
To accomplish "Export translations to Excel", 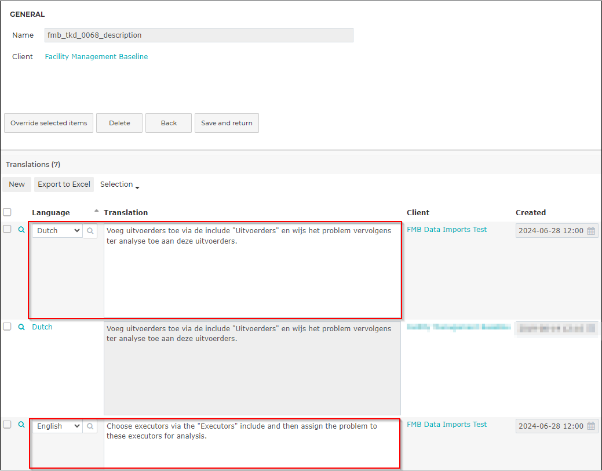I will pyautogui.click(x=64, y=184).
